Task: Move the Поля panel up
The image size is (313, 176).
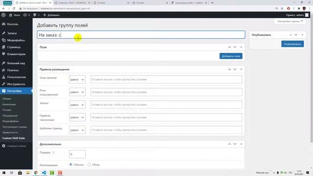Action: click(x=229, y=47)
